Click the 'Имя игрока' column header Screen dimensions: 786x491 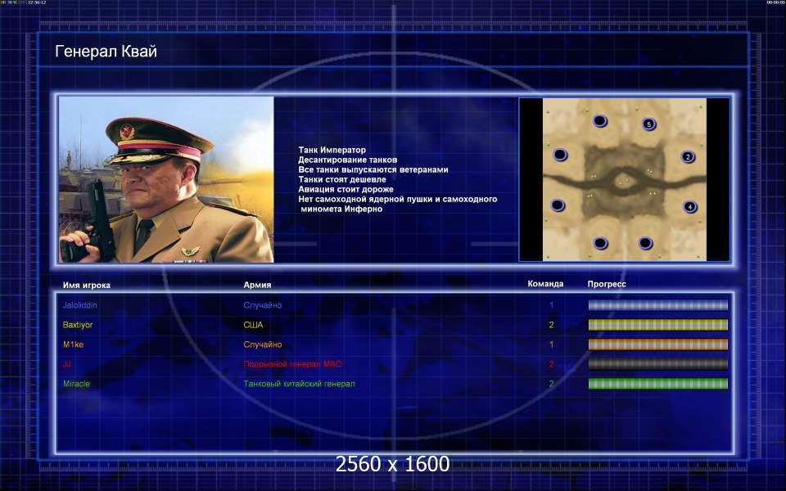[86, 285]
